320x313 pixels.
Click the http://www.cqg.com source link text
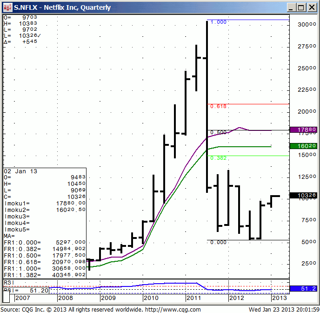pos(173,310)
